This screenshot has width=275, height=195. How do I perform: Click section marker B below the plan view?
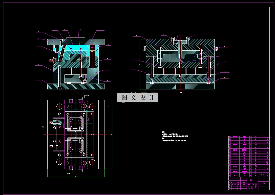(x=68, y=173)
